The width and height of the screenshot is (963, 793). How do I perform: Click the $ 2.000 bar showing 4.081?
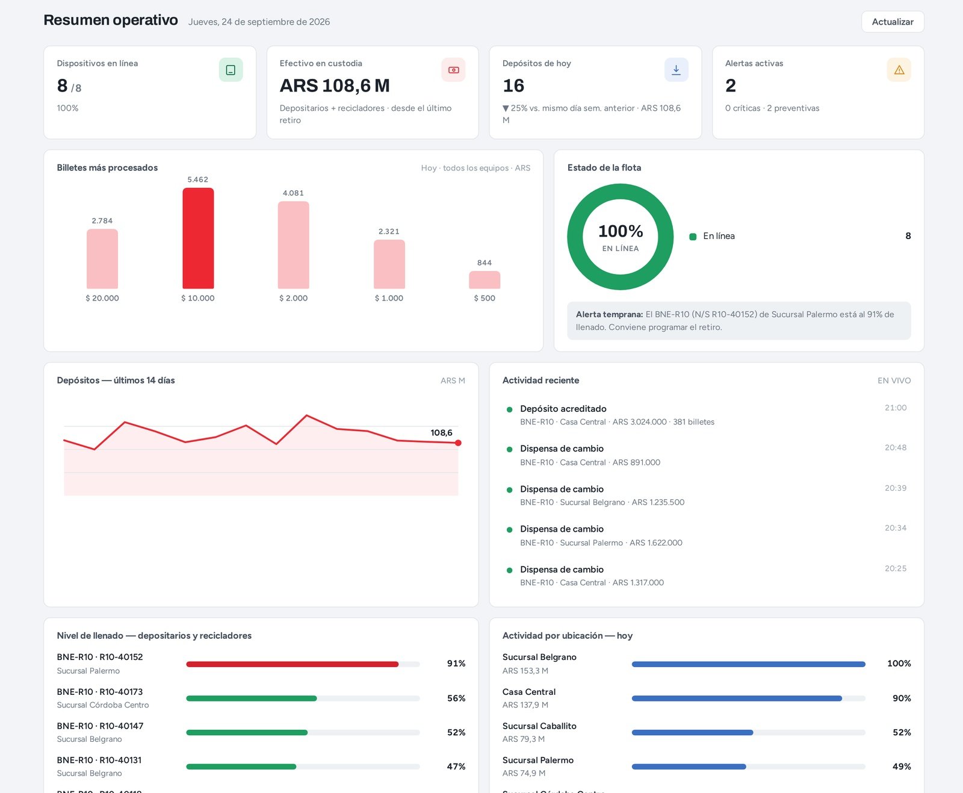click(293, 245)
